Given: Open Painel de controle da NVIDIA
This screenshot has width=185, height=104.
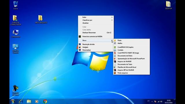Looking at the screenshot, I should pyautogui.click(x=96, y=37).
